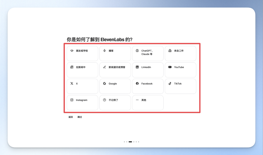Viewport: 263px width, 155px height.
Task: Jump to the first step dot indicator
Action: (125, 142)
